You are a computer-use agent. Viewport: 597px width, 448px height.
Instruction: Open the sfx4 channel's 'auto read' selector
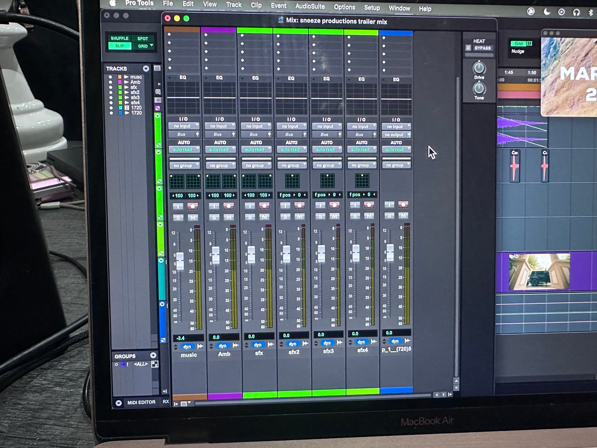click(361, 149)
